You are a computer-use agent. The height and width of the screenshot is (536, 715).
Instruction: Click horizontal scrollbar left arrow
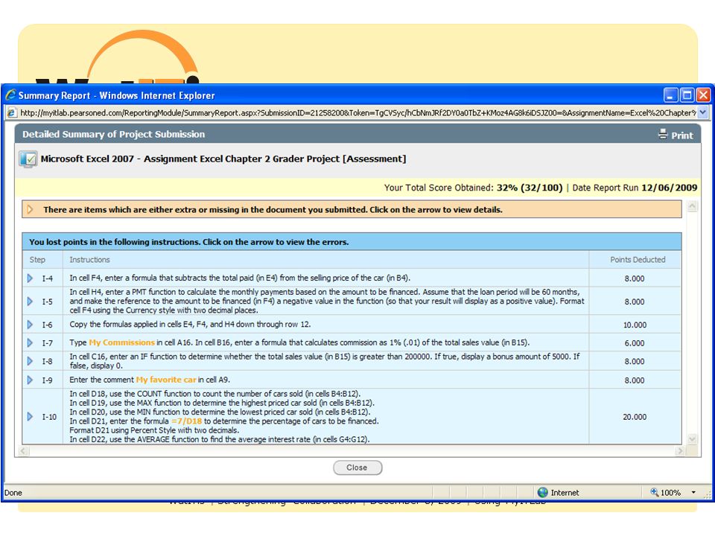pyautogui.click(x=23, y=451)
